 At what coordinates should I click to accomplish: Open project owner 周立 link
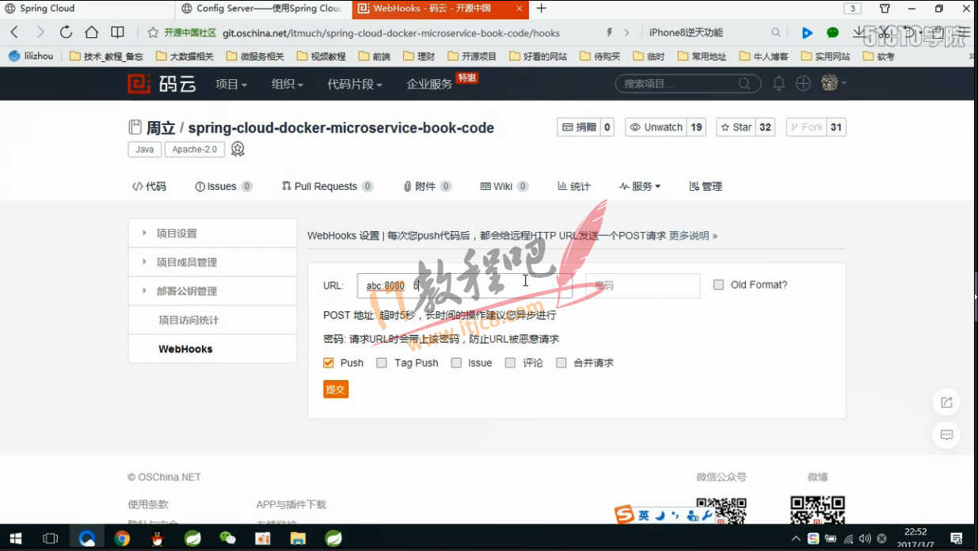click(161, 127)
